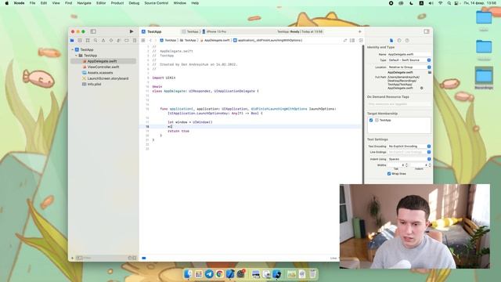Open the File menu
The width and height of the screenshot is (501, 282).
click(x=32, y=3)
